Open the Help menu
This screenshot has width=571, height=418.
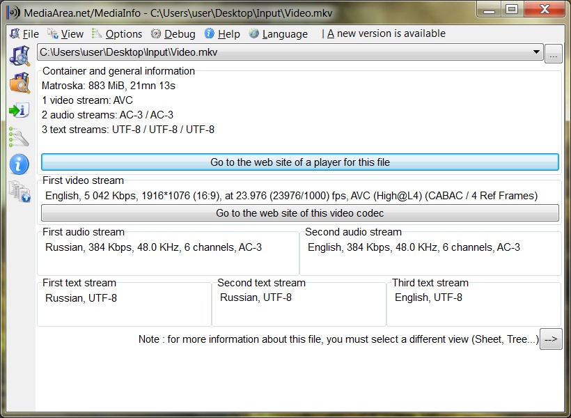222,34
